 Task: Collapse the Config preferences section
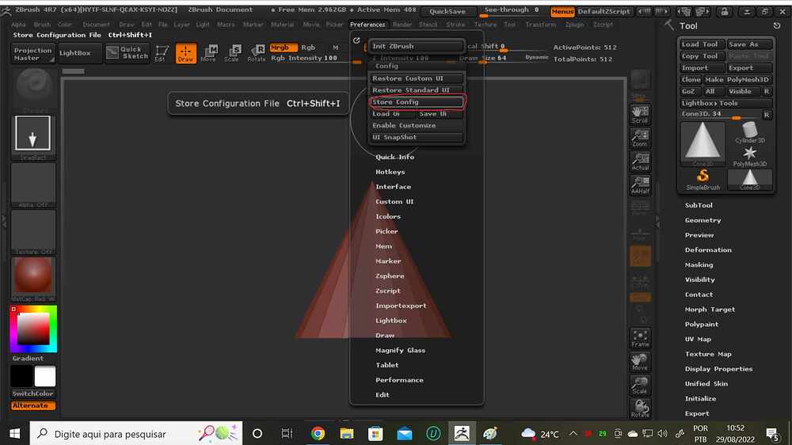(x=387, y=67)
